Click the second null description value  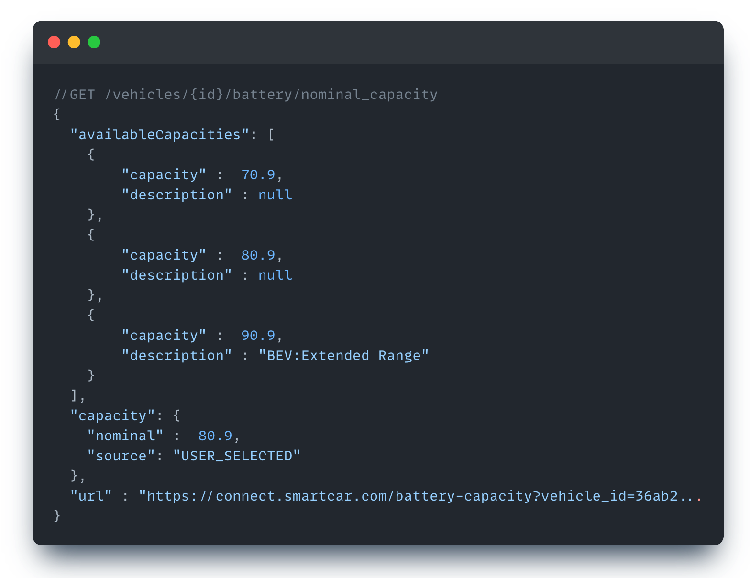[x=275, y=275]
